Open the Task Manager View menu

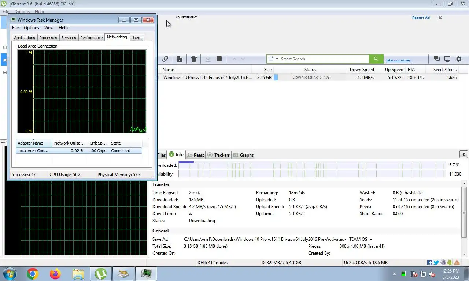49,28
